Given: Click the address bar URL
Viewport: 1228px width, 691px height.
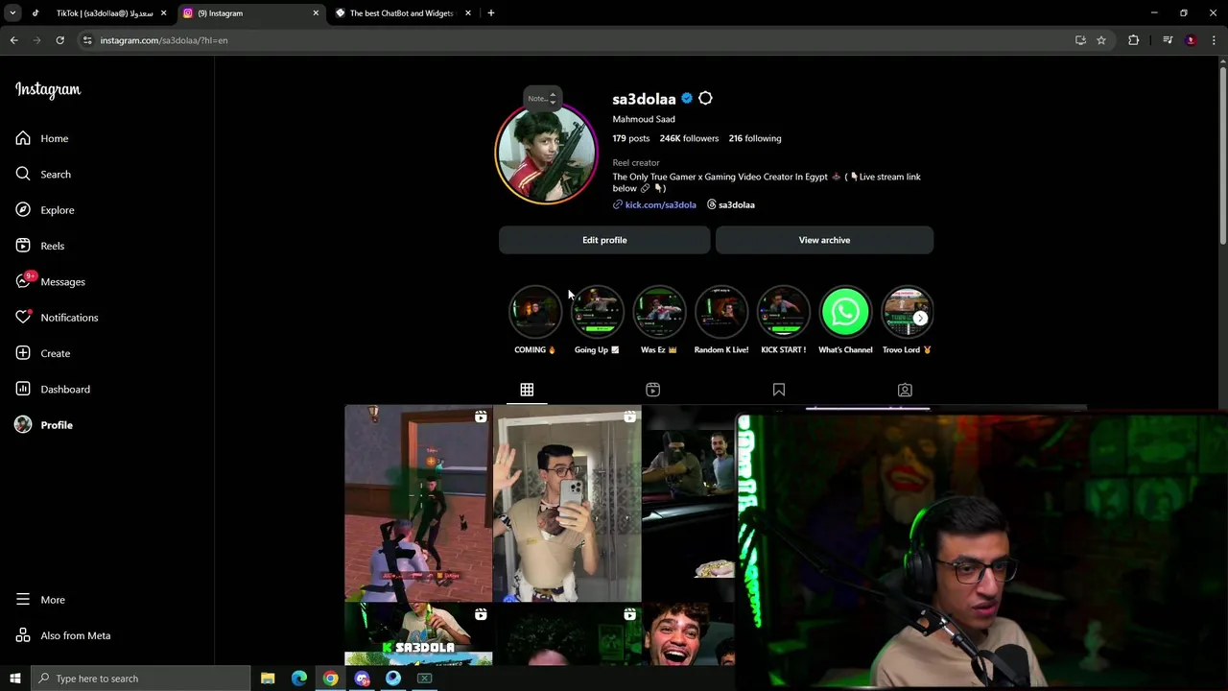Looking at the screenshot, I should (164, 40).
